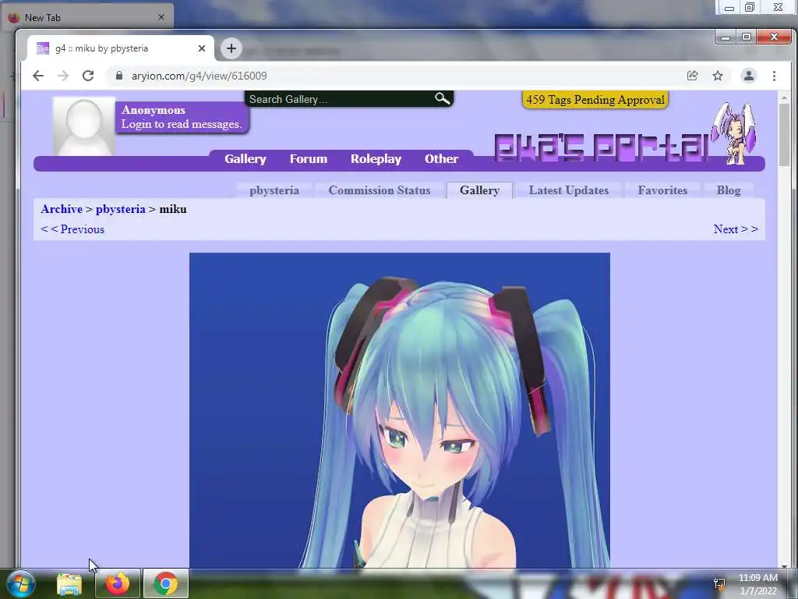The height and width of the screenshot is (599, 798).
Task: Click 'Login to read messages' link
Action: click(x=181, y=124)
